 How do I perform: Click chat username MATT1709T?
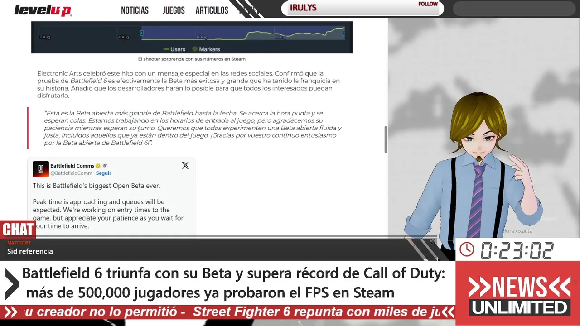[19, 243]
